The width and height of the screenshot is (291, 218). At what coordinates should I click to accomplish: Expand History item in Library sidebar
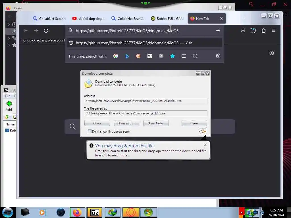(x=9, y=24)
